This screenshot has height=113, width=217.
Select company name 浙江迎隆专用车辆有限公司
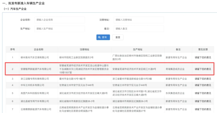coord(35,79)
